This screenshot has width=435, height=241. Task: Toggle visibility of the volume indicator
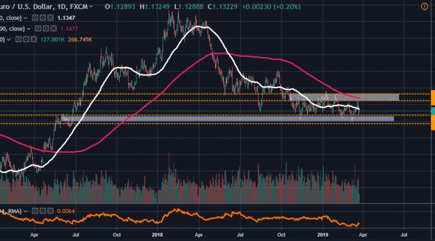click(18, 39)
